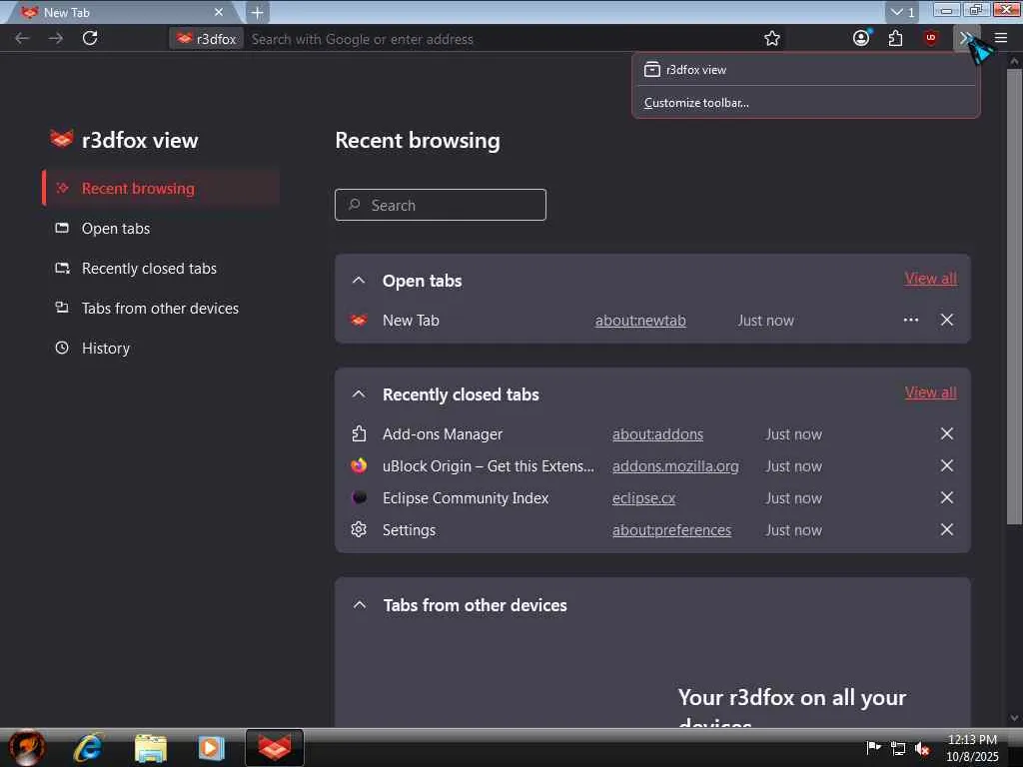
Task: Go back using the back arrow
Action: (22, 39)
